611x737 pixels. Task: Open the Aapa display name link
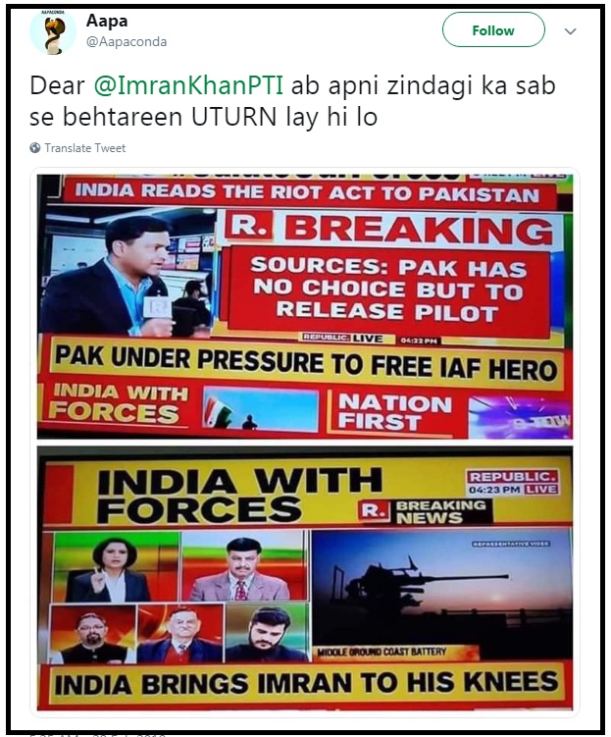tap(107, 21)
